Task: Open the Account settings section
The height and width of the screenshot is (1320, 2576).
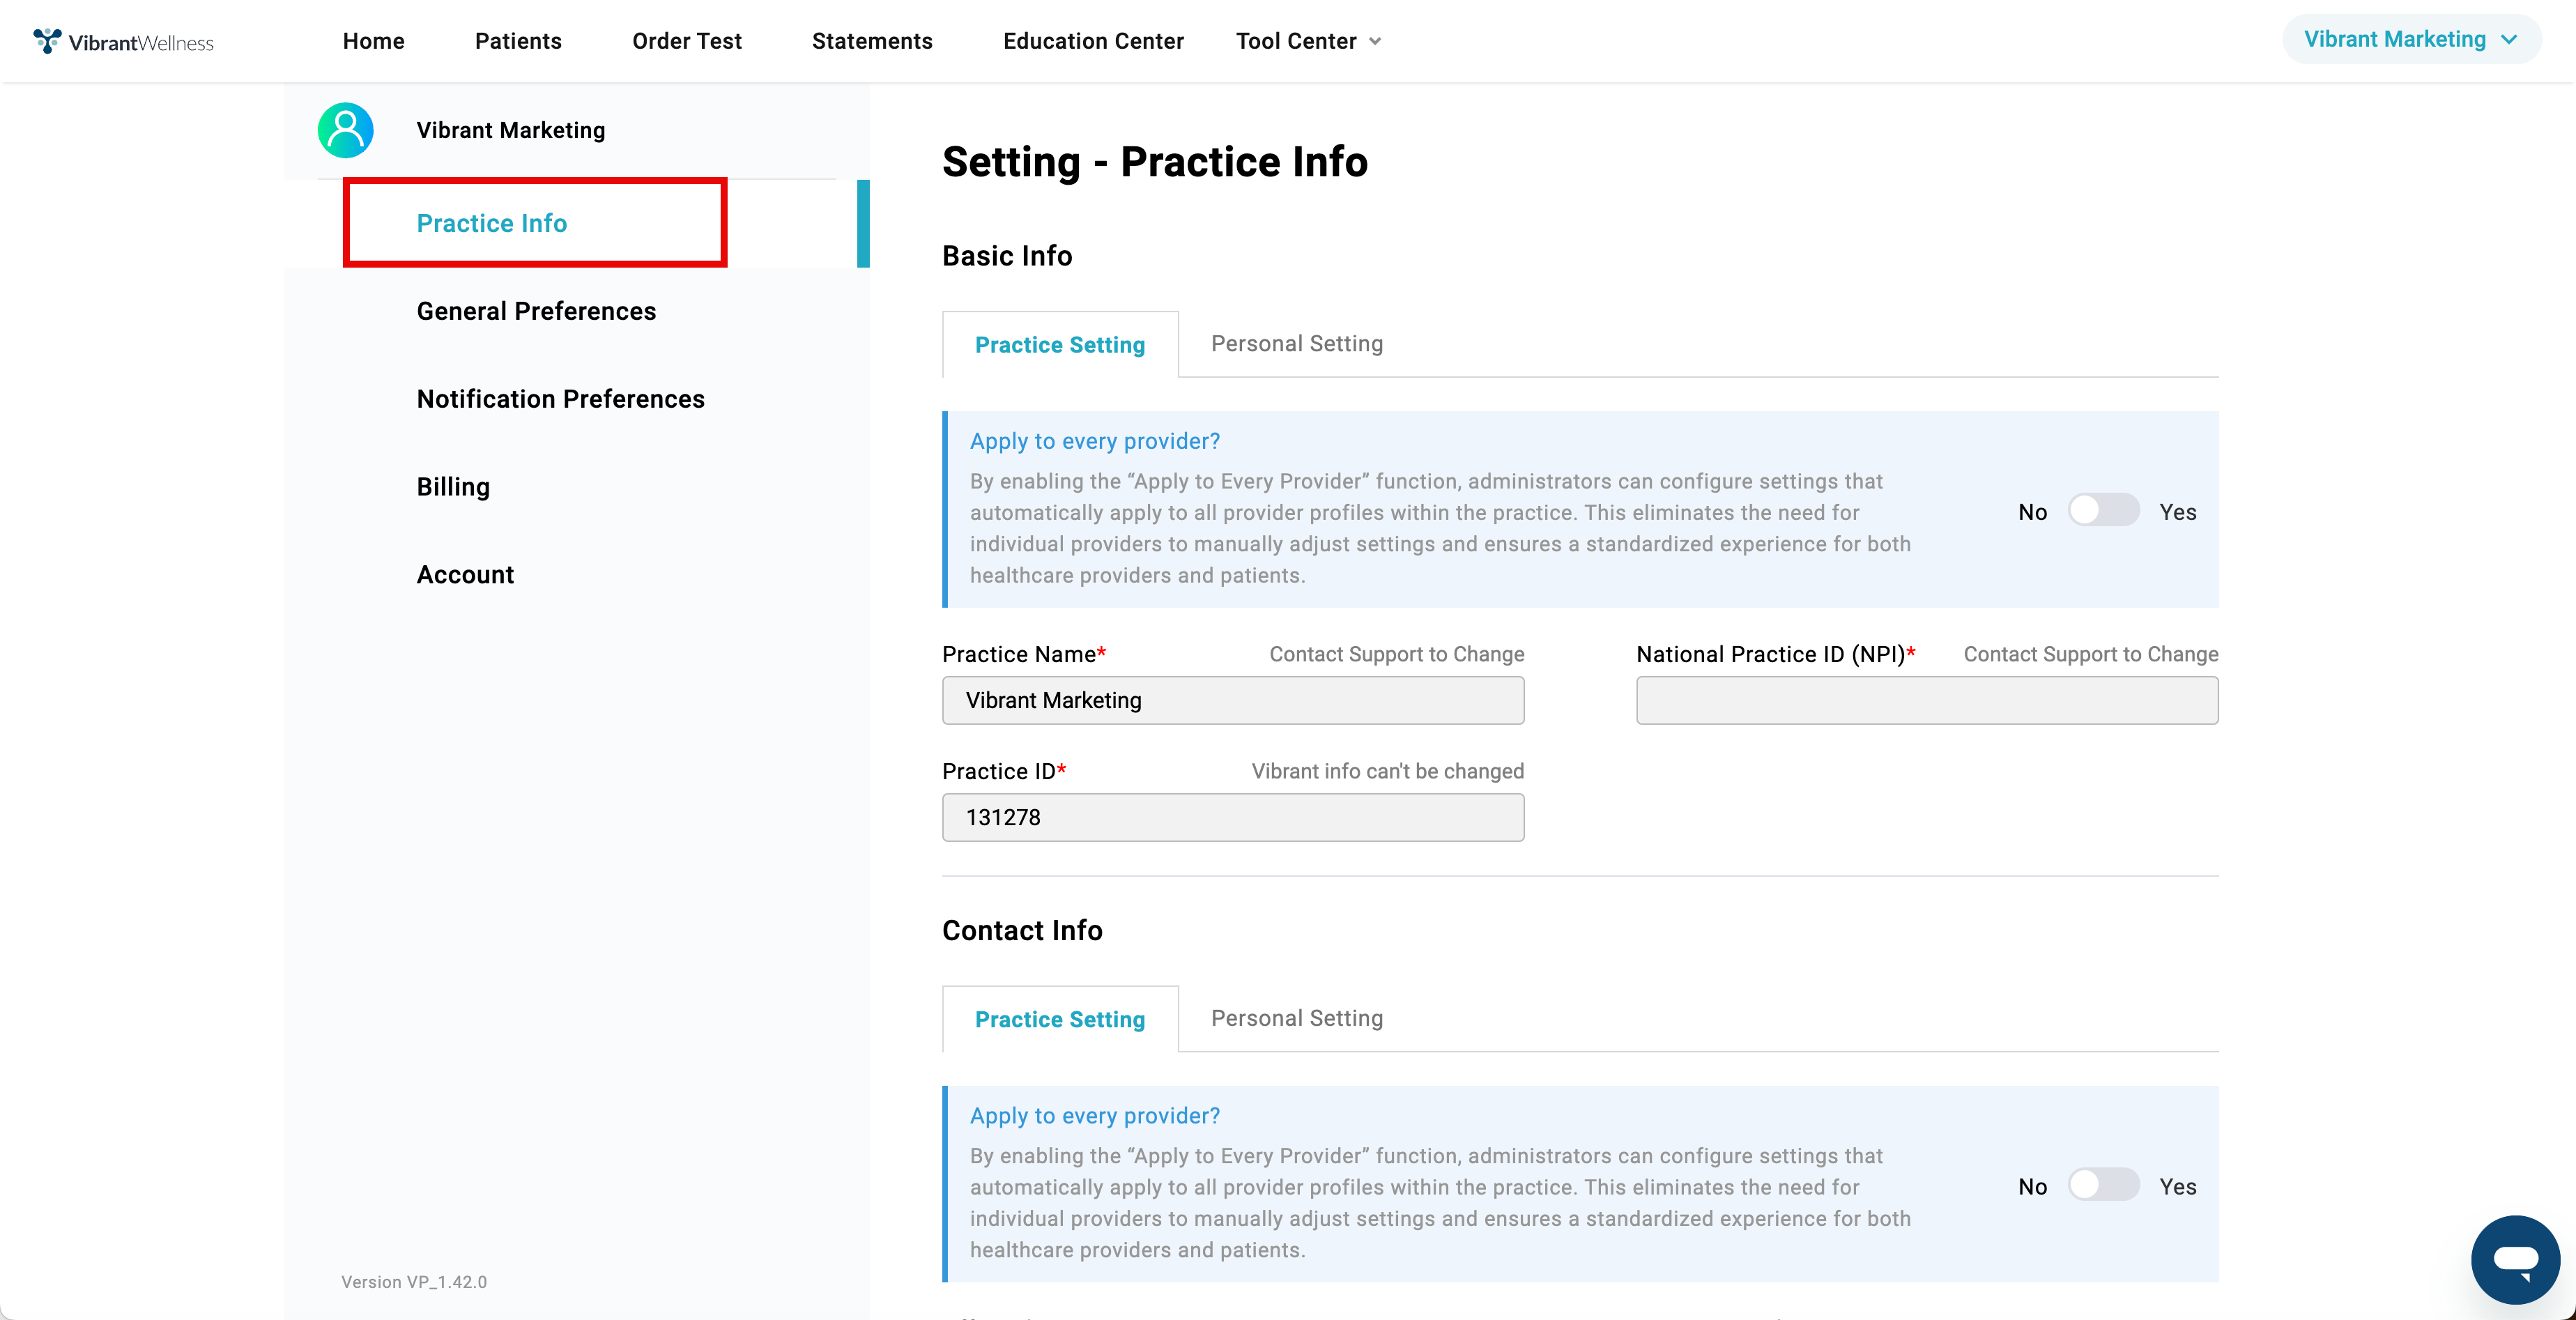Action: [x=465, y=575]
